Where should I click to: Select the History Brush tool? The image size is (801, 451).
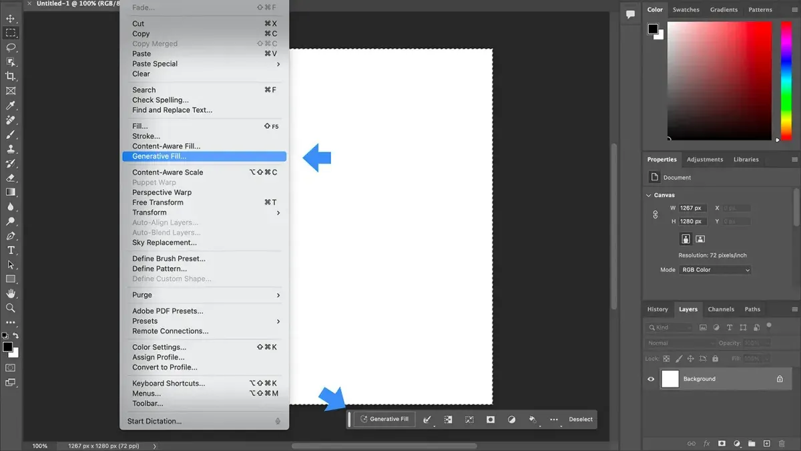(11, 164)
